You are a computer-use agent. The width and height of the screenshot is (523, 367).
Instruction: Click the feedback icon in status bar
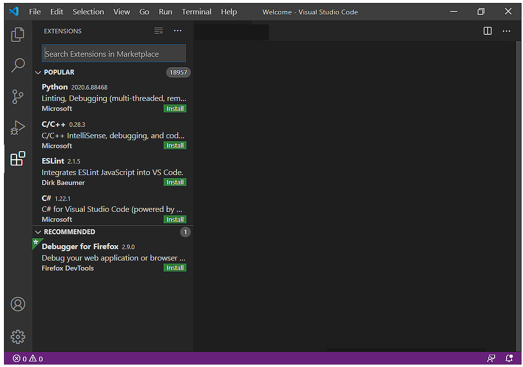[x=491, y=358]
